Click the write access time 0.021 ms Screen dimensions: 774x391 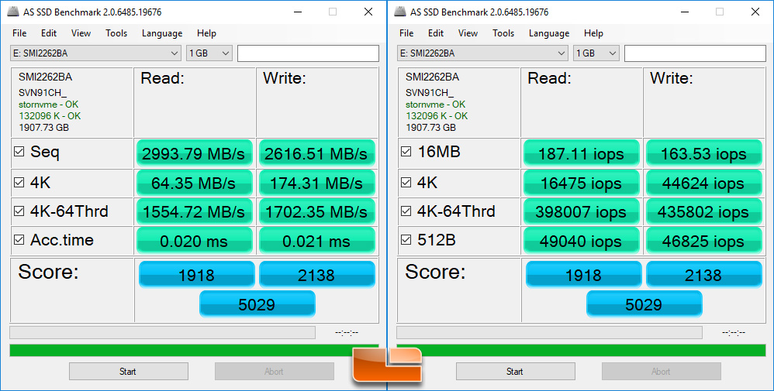click(x=316, y=241)
